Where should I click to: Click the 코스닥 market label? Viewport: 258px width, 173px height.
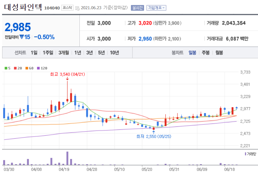pos(67,8)
